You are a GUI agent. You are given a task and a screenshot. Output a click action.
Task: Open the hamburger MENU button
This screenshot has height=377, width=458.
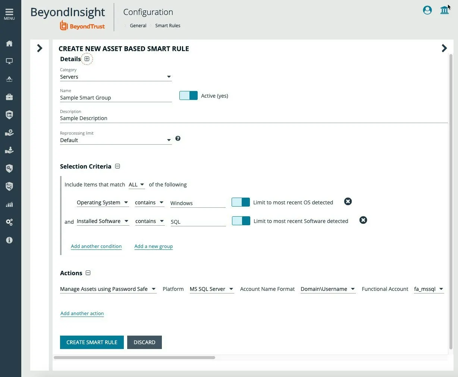click(9, 14)
